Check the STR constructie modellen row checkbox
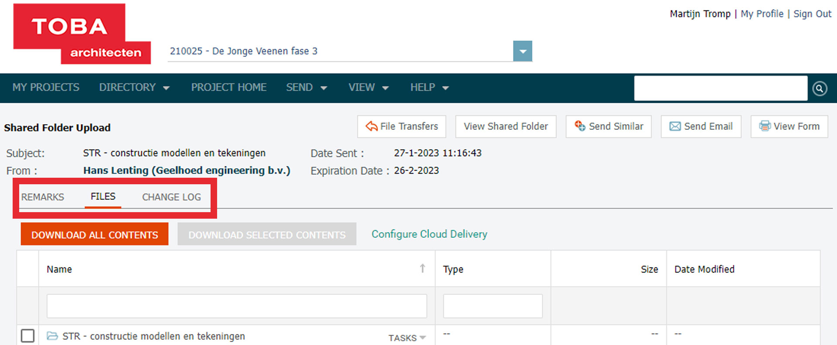This screenshot has width=837, height=345. 28,336
